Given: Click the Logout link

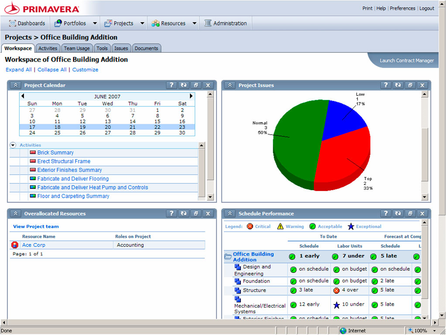Looking at the screenshot, I should click(427, 8).
